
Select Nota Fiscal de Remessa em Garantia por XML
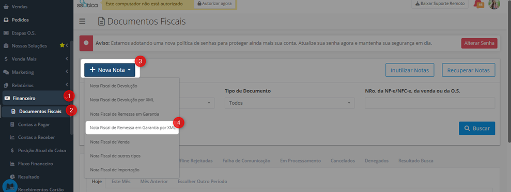click(132, 128)
